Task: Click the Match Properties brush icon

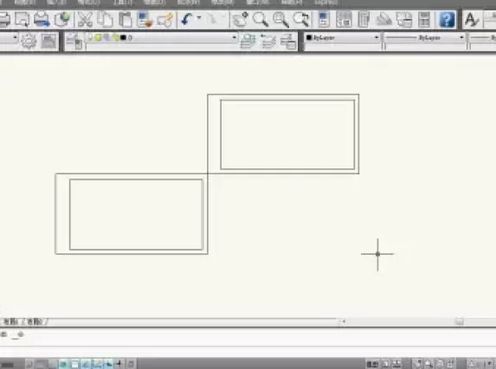Action: point(165,20)
